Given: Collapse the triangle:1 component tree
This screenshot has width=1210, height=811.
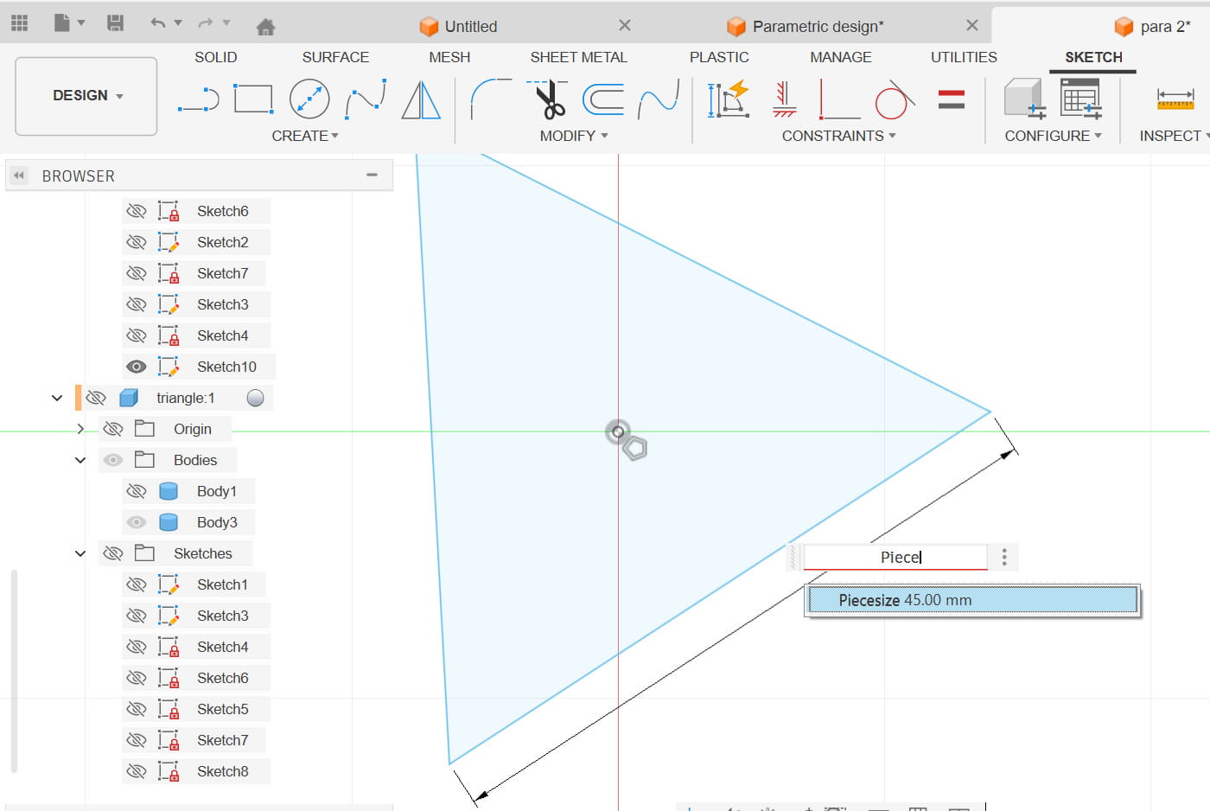Looking at the screenshot, I should pyautogui.click(x=57, y=398).
